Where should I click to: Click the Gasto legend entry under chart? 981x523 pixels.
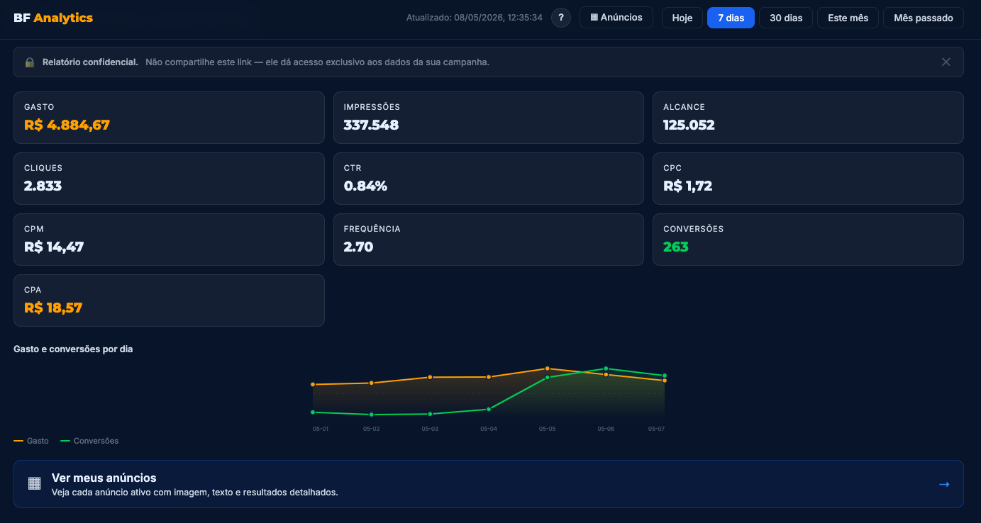pyautogui.click(x=31, y=441)
